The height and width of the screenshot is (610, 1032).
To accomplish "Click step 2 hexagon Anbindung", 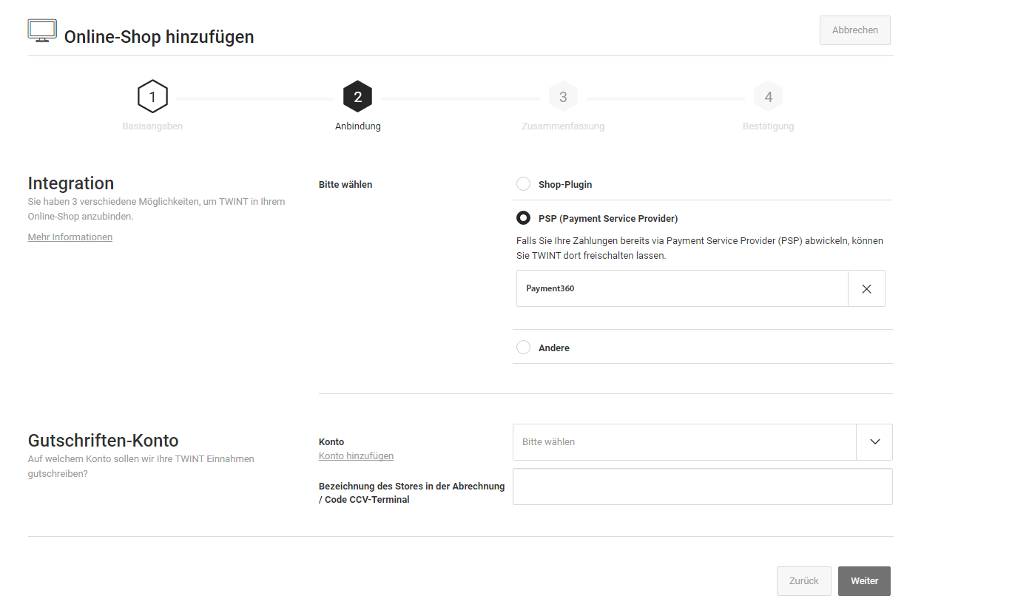I will pyautogui.click(x=357, y=97).
